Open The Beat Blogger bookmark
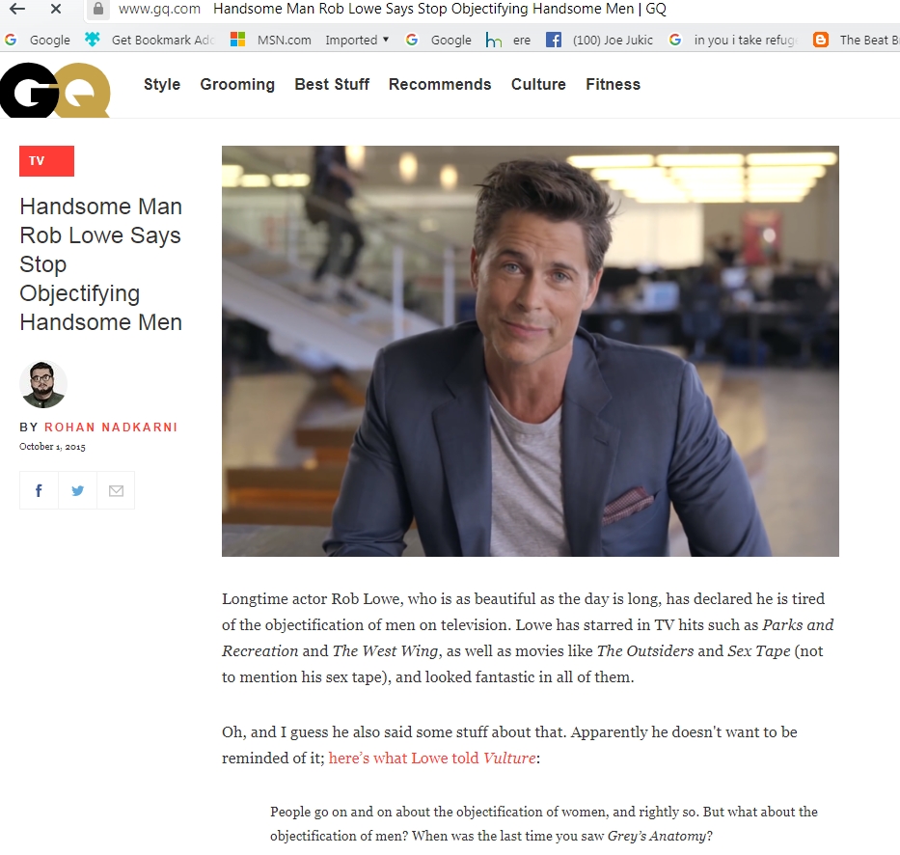The width and height of the screenshot is (900, 855). [855, 40]
